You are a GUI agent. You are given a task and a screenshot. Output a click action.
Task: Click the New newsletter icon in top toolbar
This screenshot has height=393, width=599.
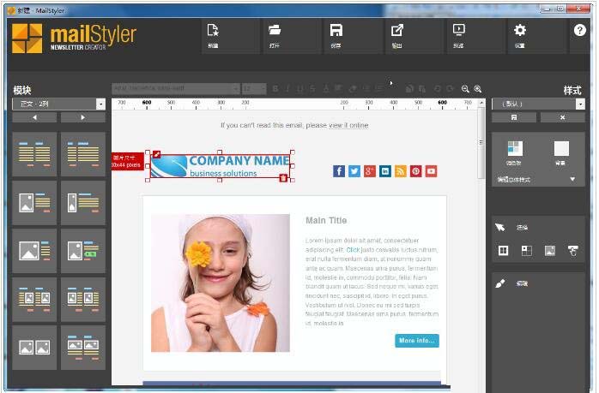213,31
